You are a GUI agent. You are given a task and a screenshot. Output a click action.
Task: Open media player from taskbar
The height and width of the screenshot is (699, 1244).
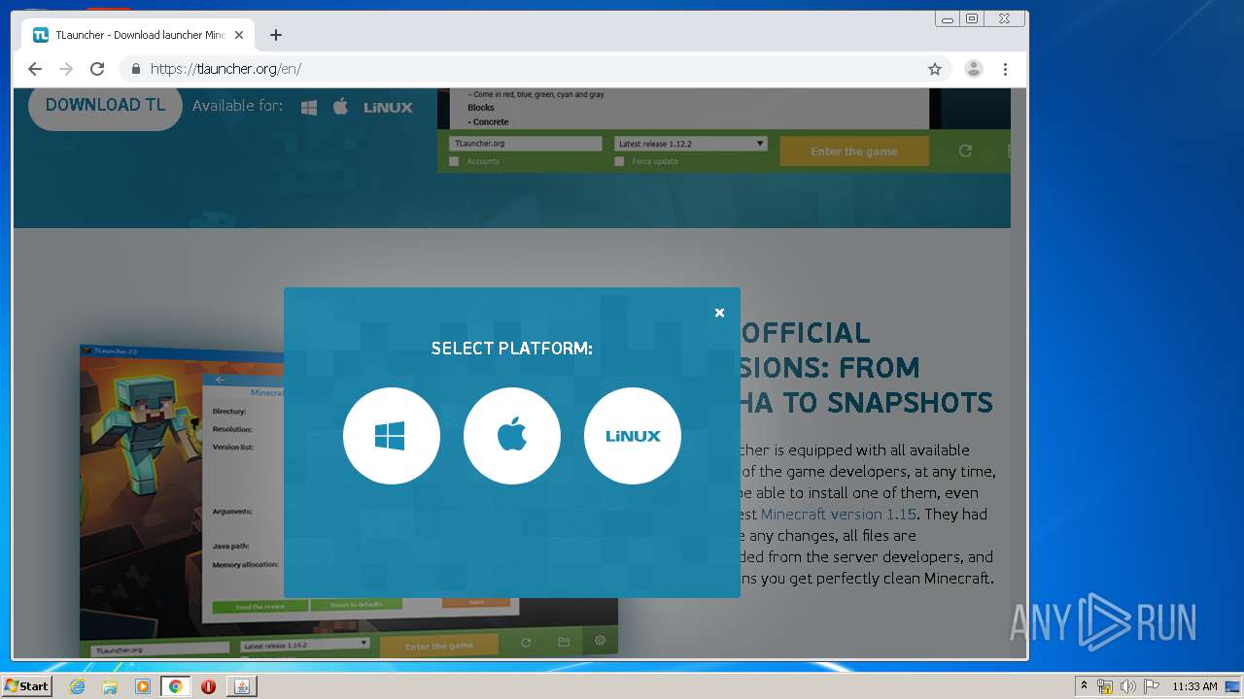click(x=143, y=686)
